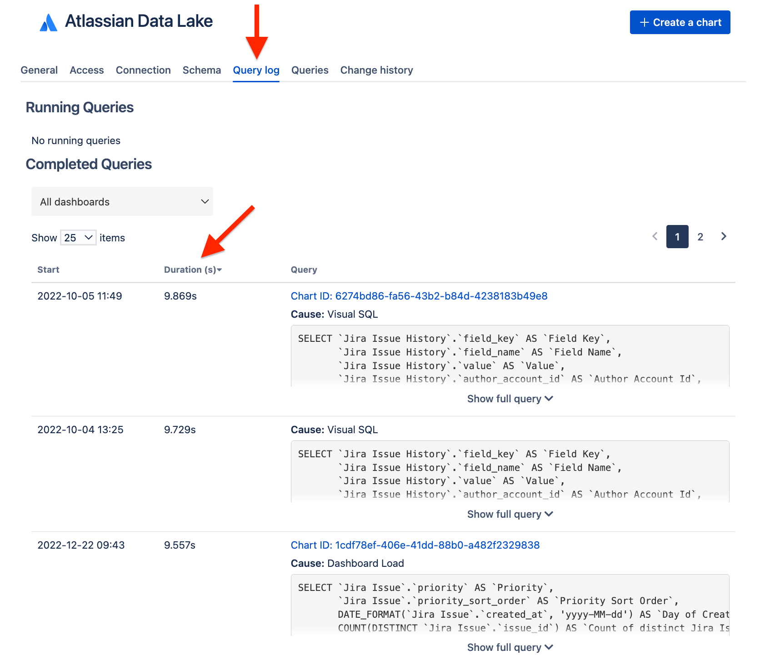Click the Completed Queries heading
Screen dimensions: 770x660
[89, 164]
